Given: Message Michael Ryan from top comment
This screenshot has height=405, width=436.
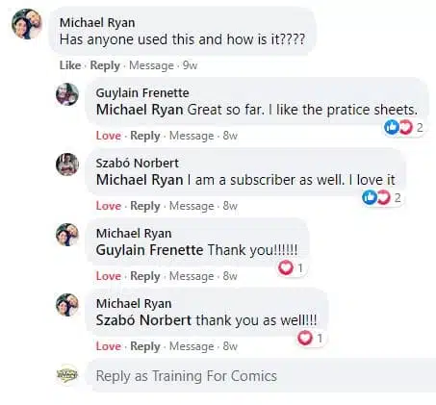Looking at the screenshot, I should pos(151,65).
